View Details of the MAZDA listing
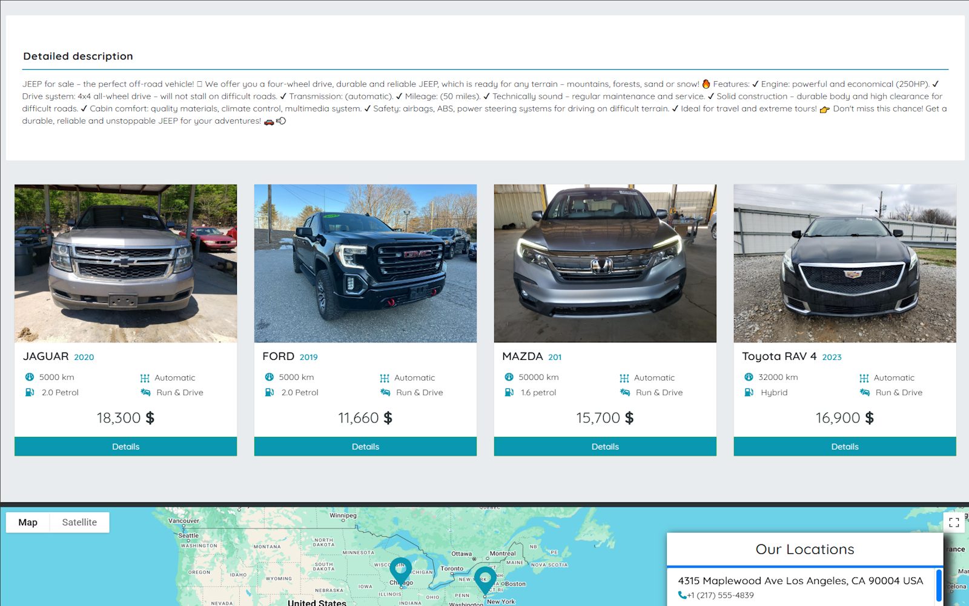 (605, 447)
